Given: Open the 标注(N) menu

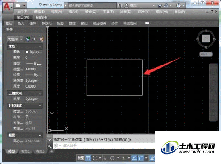Looking at the screenshot, I should [x=144, y=11].
